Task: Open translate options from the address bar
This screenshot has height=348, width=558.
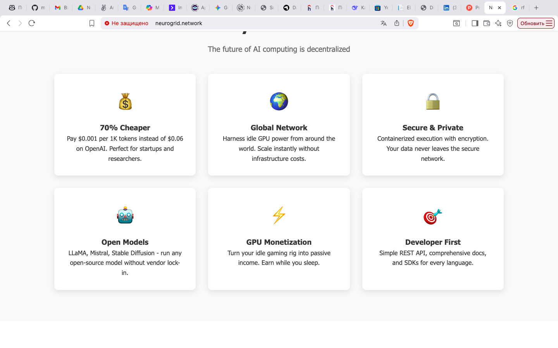Action: click(383, 23)
